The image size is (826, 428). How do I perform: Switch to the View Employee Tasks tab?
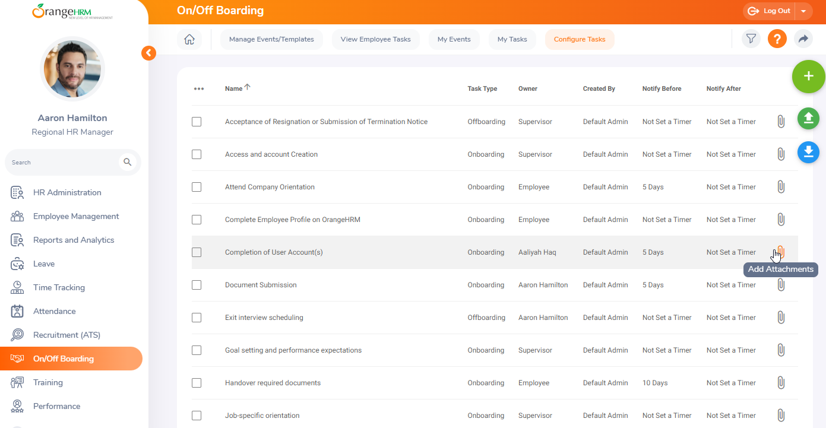[375, 39]
